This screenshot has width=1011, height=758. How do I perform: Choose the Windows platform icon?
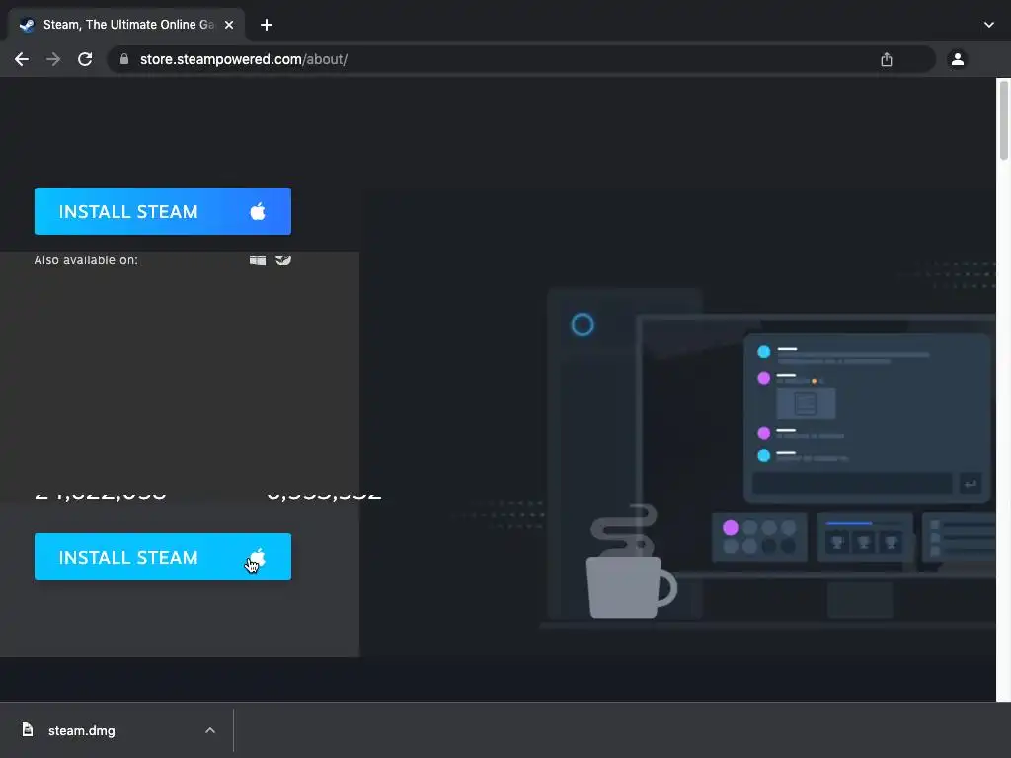[258, 260]
